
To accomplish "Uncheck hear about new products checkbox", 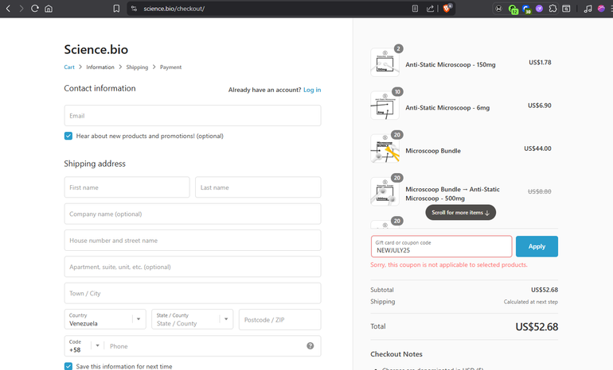I will pos(68,136).
